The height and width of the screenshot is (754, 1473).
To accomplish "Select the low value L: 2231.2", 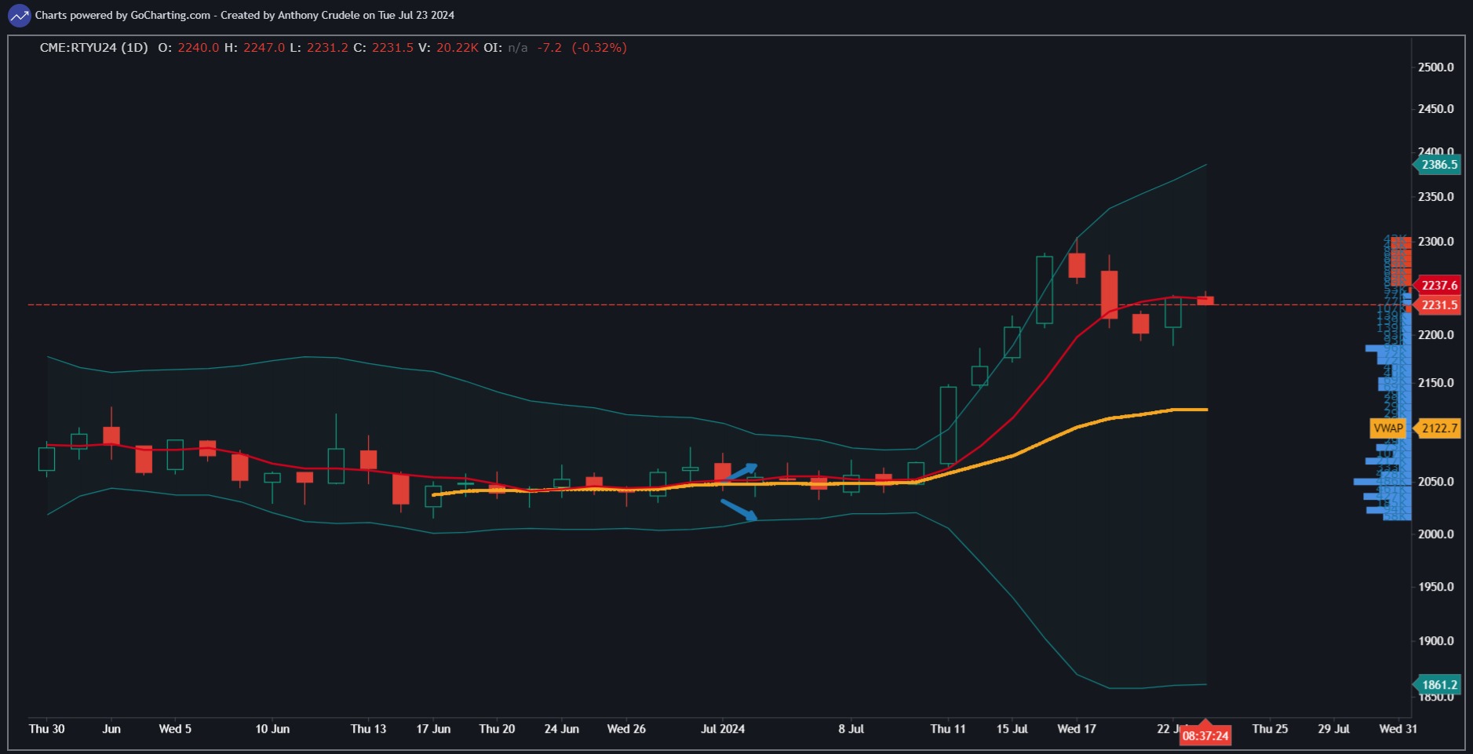I will pyautogui.click(x=319, y=47).
